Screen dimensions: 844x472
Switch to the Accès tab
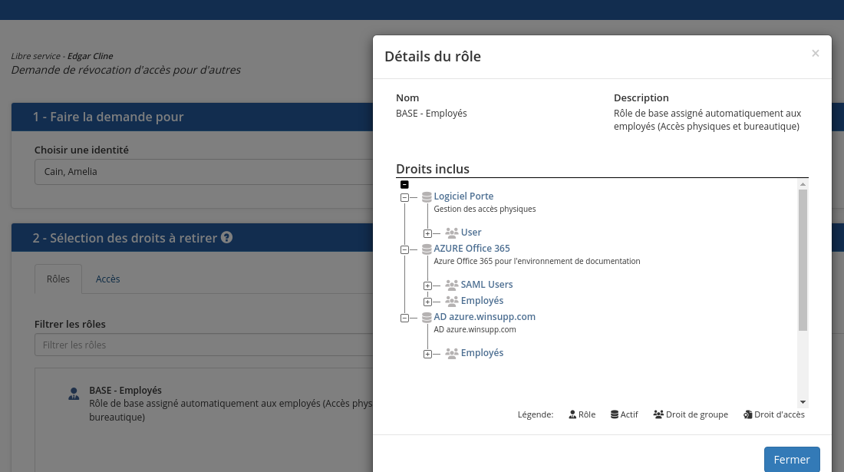107,279
